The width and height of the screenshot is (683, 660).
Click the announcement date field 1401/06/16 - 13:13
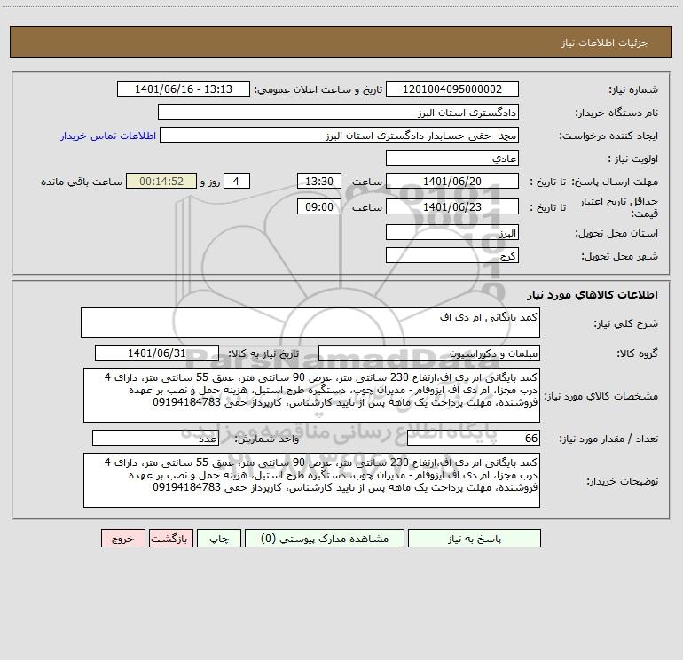click(184, 89)
